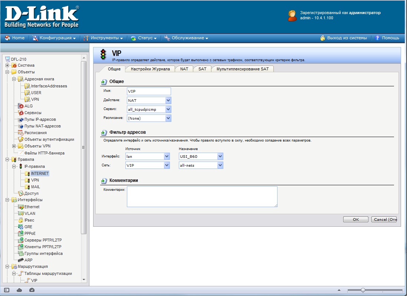Click the ALG icon in the tree
Image resolution: width=407 pixels, height=296 pixels.
21,106
